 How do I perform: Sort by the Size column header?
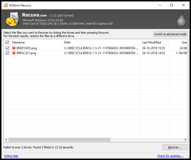(x=179, y=42)
